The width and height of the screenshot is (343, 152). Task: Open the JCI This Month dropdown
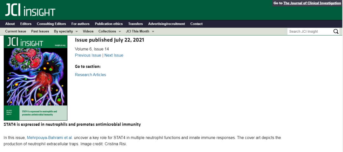(x=140, y=31)
